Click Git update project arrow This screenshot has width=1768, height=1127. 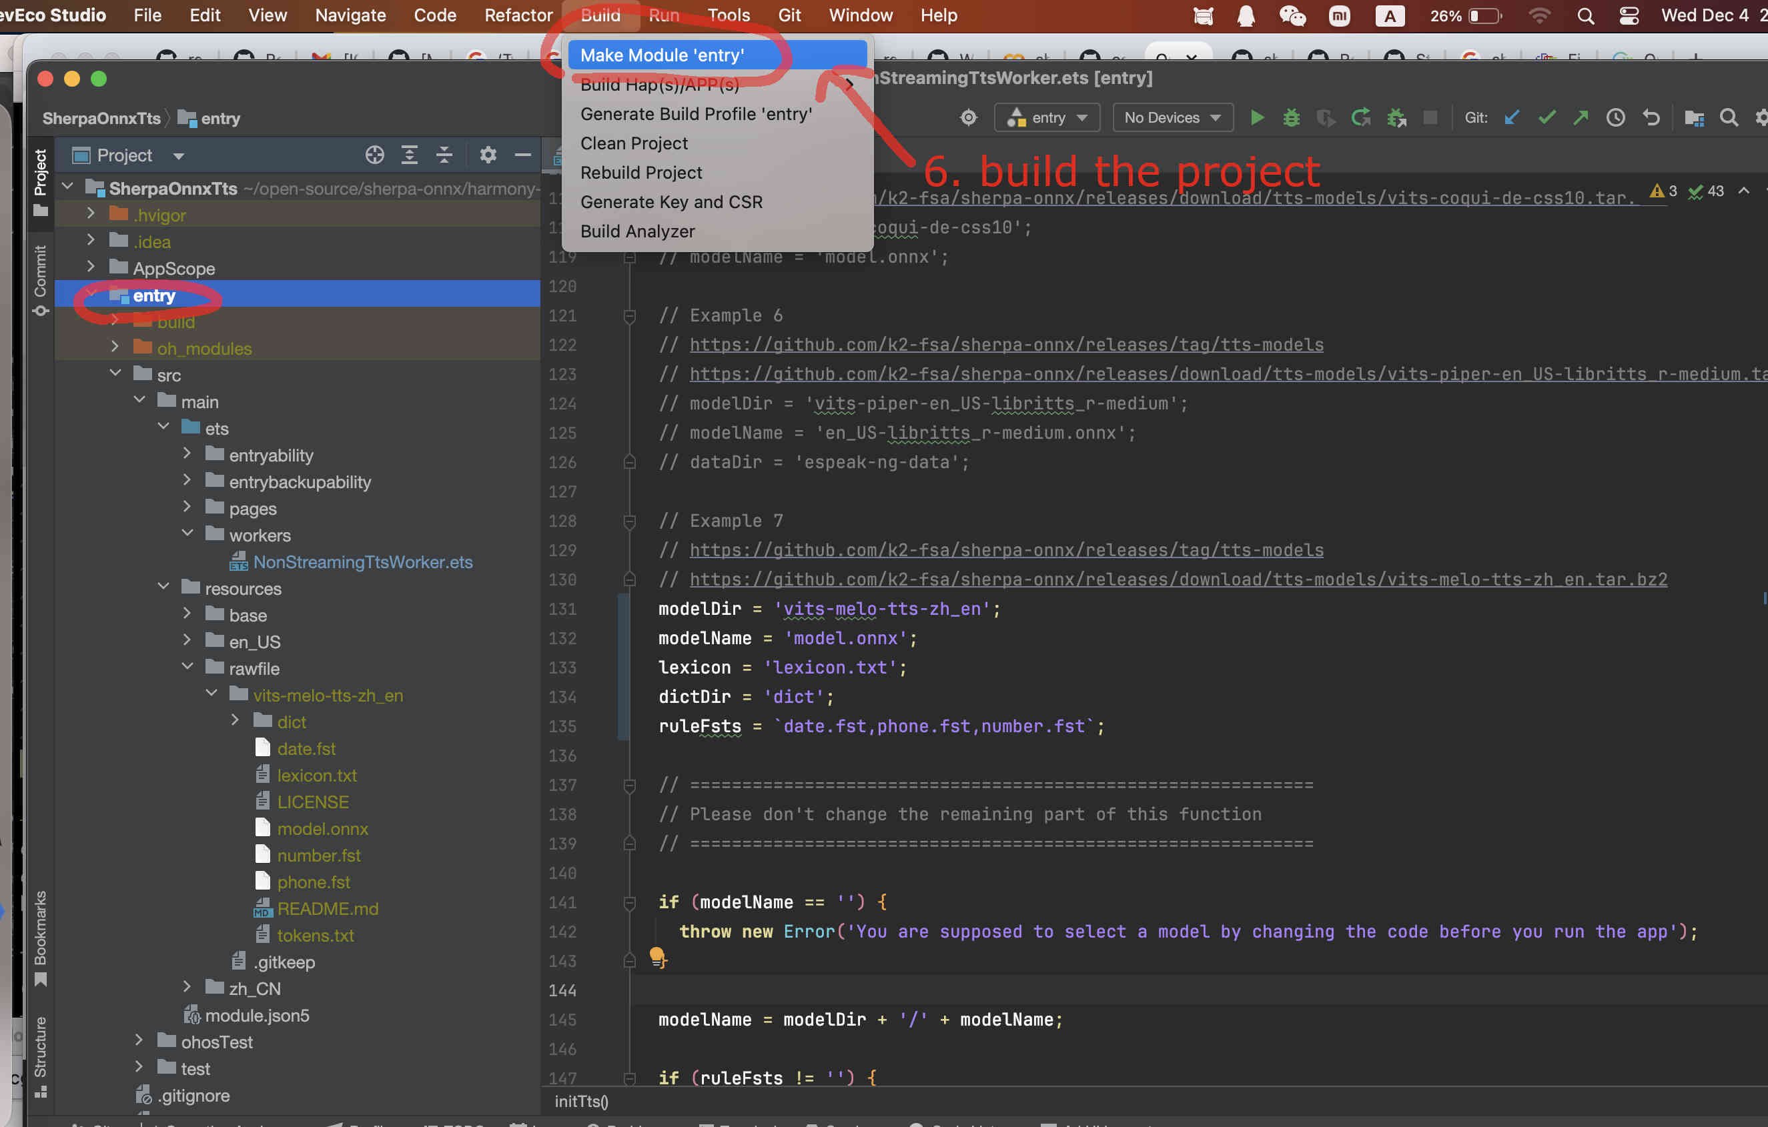[1511, 117]
